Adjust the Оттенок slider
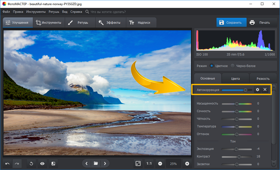The image size is (280, 170). coord(237,134)
